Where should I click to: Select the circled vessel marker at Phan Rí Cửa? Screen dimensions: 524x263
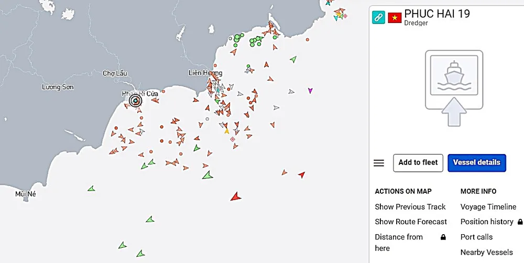click(x=135, y=101)
